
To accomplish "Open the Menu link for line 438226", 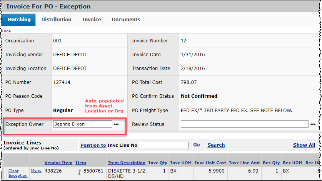I will click(x=36, y=171).
